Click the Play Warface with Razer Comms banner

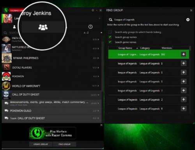[53, 133]
